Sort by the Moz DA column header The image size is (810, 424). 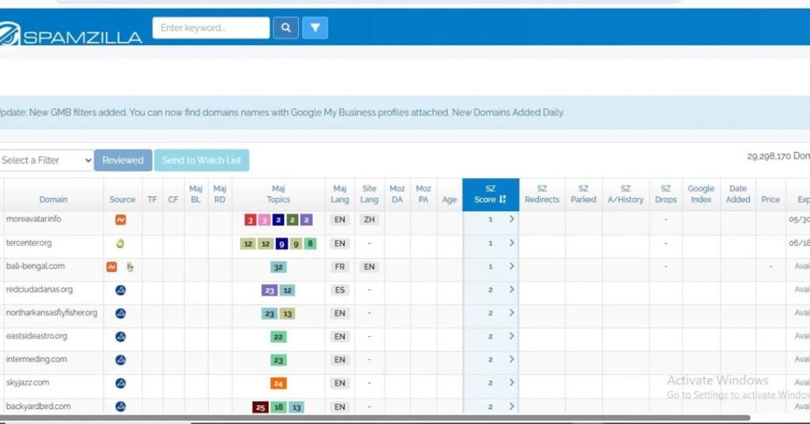point(397,194)
